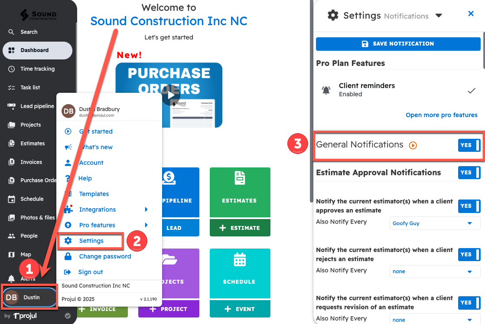Expand the Notifications settings dropdown arrow

[x=439, y=15]
